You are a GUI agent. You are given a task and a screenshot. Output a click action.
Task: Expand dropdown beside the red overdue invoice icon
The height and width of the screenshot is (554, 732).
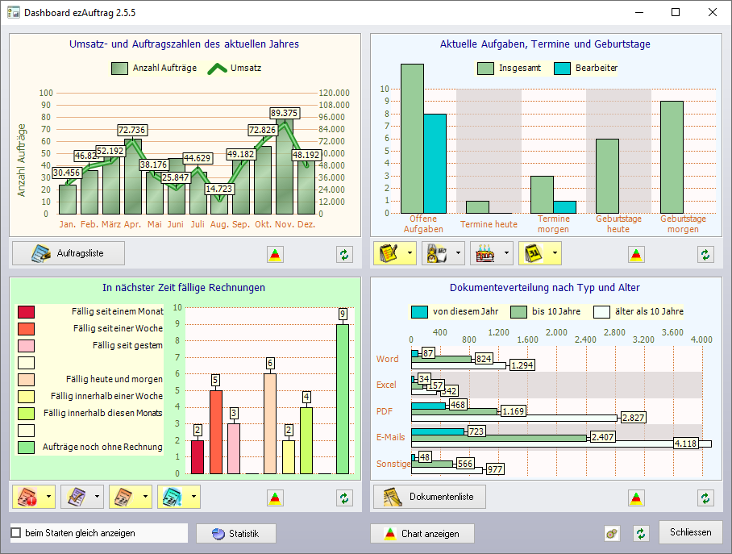49,496
